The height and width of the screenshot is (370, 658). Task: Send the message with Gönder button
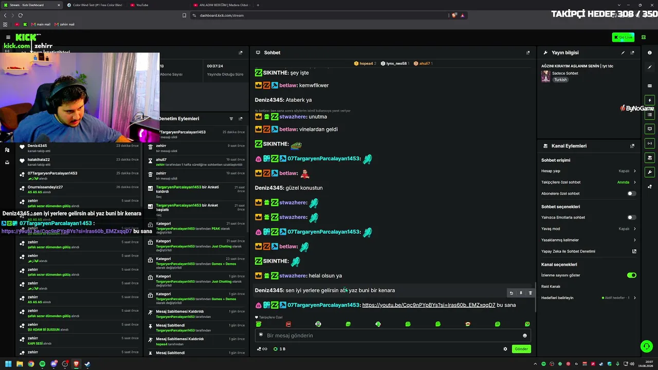pos(521,349)
